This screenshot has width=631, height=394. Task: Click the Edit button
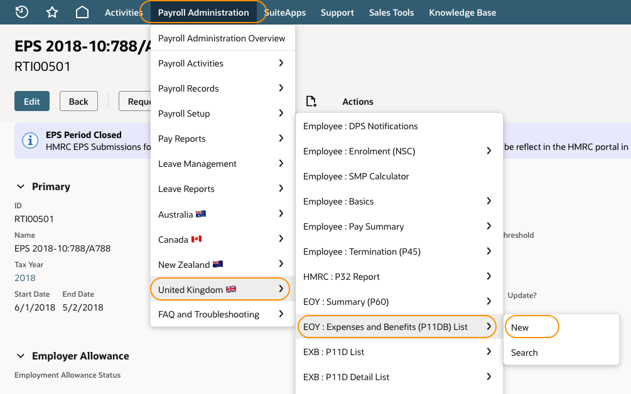click(32, 101)
